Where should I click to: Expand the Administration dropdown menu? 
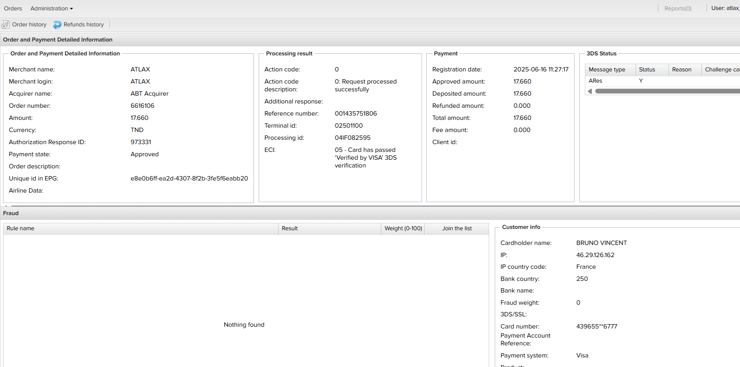[x=52, y=9]
